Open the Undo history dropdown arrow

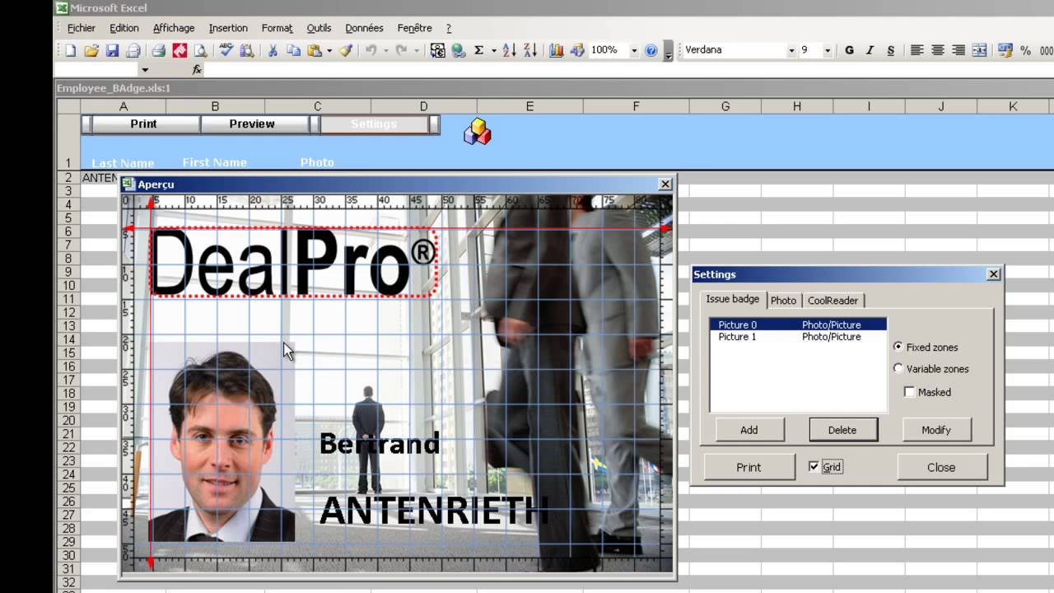[385, 50]
